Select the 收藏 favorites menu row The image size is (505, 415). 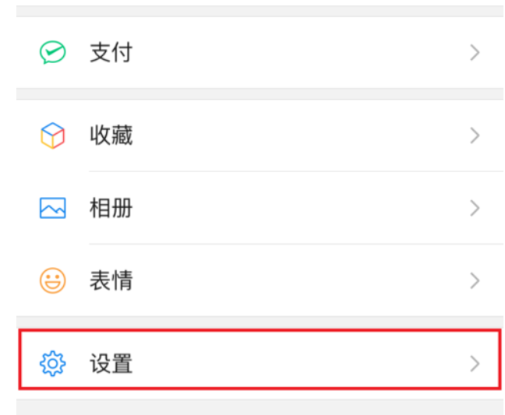[x=260, y=135]
